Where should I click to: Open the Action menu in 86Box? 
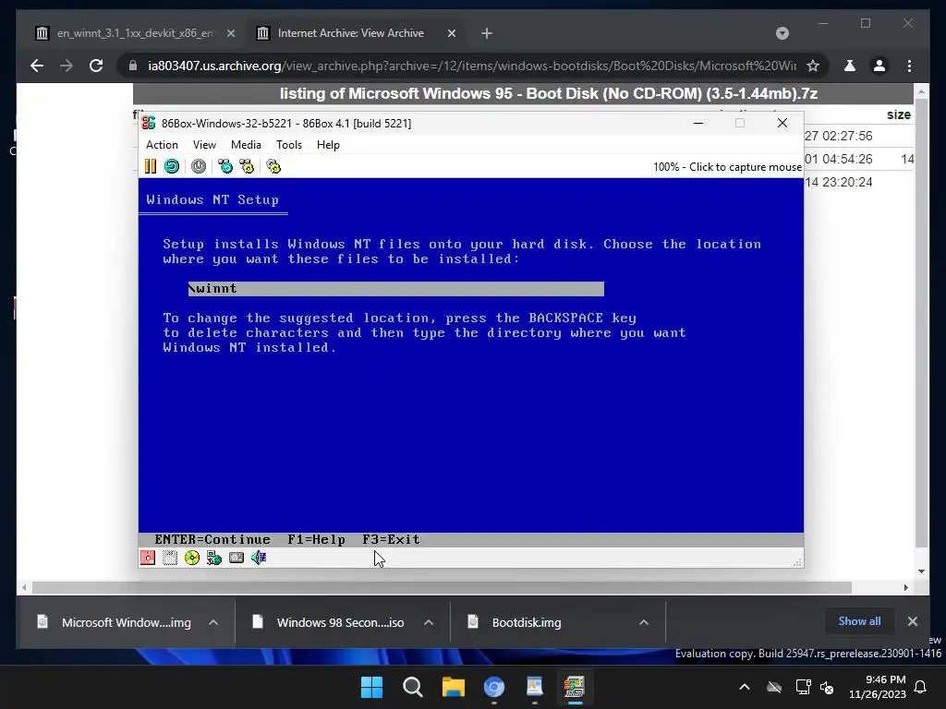(x=162, y=145)
